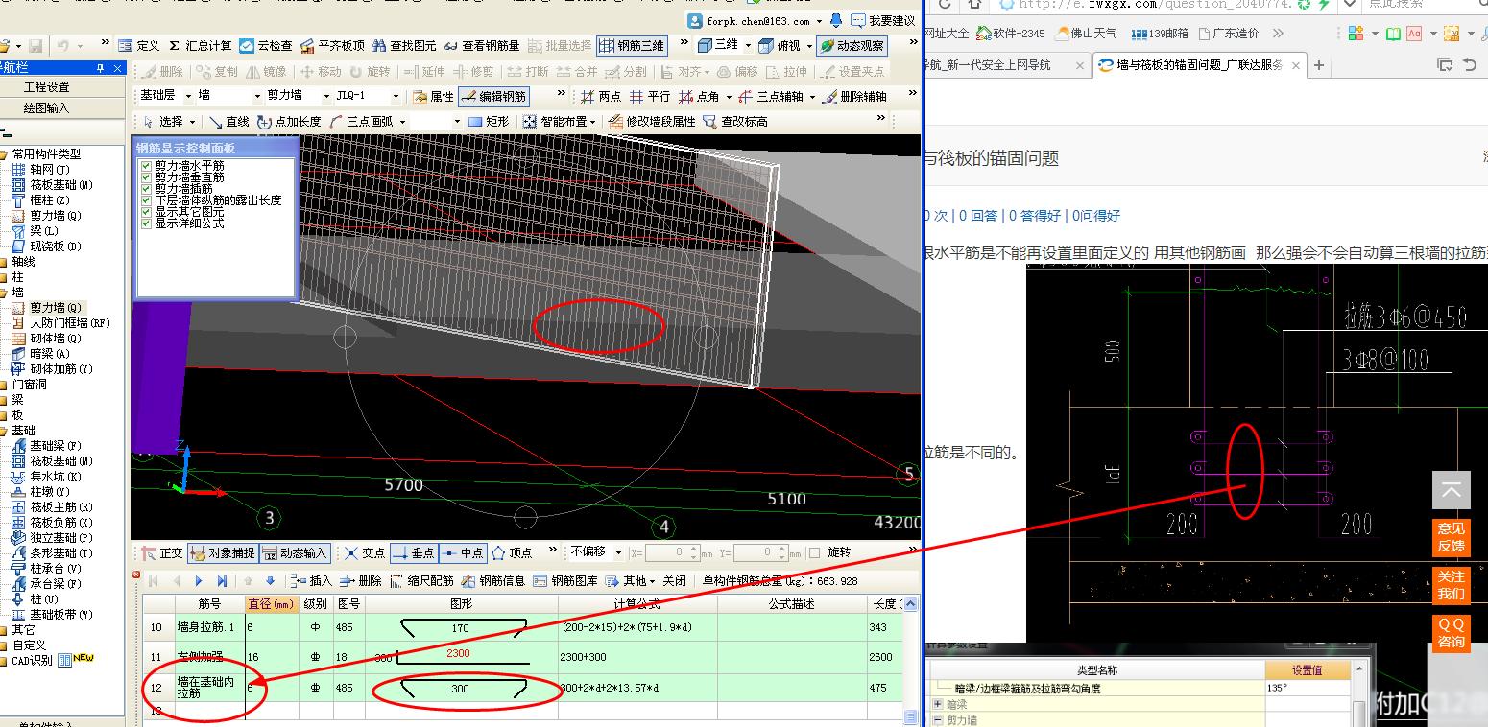This screenshot has height=727, width=1488.
Task: Toggle 编辑钢筋 edit rebar button
Action: click(493, 96)
